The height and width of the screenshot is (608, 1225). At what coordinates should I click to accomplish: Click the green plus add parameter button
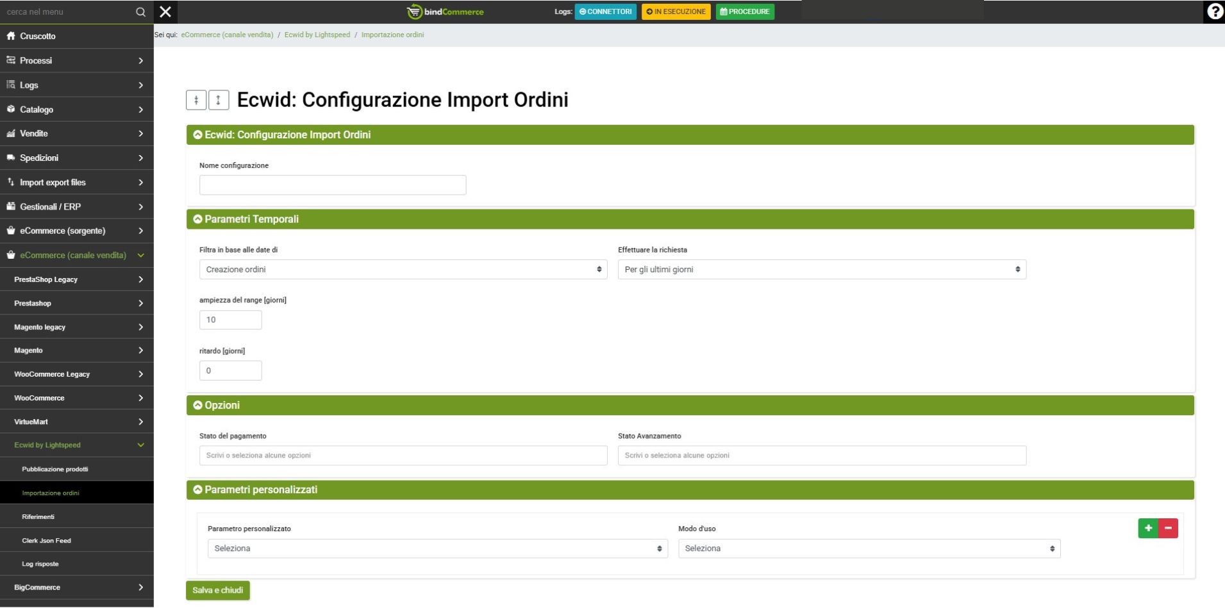click(x=1148, y=529)
